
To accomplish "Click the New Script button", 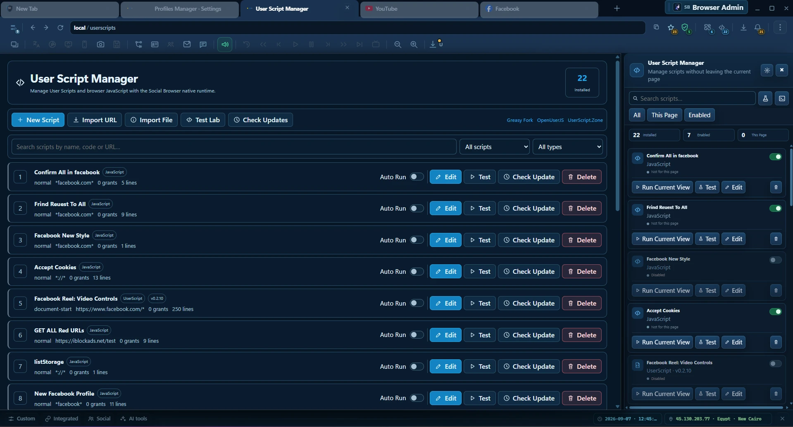I will coord(38,120).
